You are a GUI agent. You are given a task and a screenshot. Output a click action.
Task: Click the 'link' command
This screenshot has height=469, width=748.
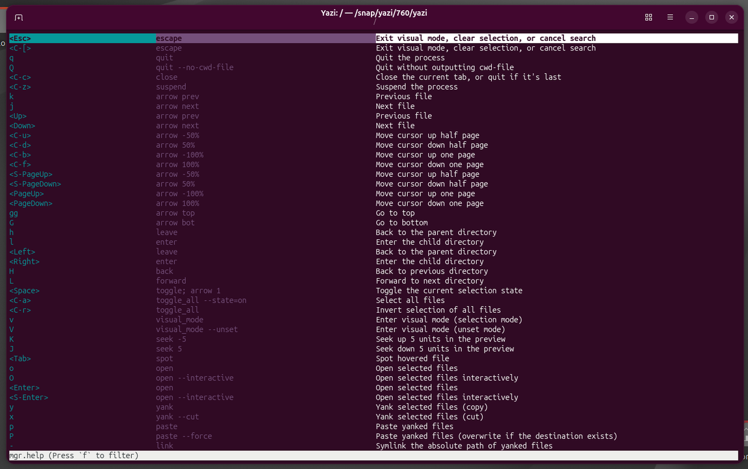[x=165, y=446]
